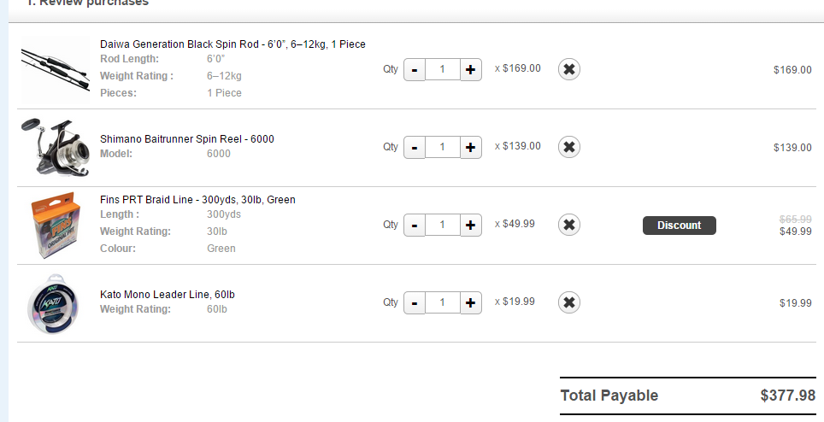Remove Shimano Baitrunner Spin Reel from cart

[569, 147]
